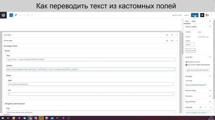Screen dimensions: 215x120
Task: Click the Button Label input field
Action: [x=91, y=84]
